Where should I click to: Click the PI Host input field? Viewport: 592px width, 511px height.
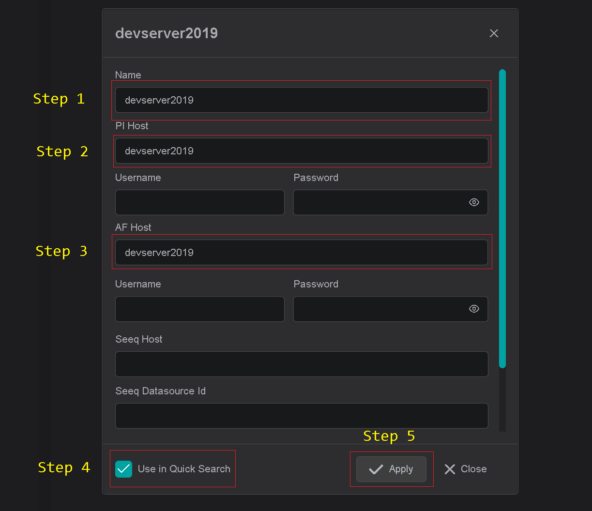(x=302, y=151)
